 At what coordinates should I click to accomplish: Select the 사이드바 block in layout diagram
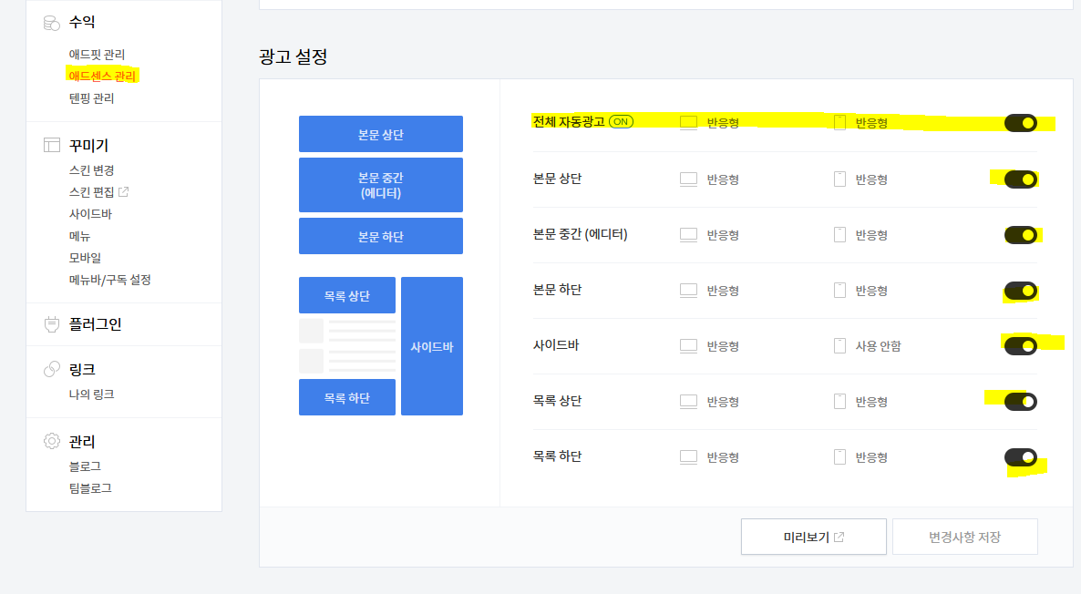click(431, 346)
